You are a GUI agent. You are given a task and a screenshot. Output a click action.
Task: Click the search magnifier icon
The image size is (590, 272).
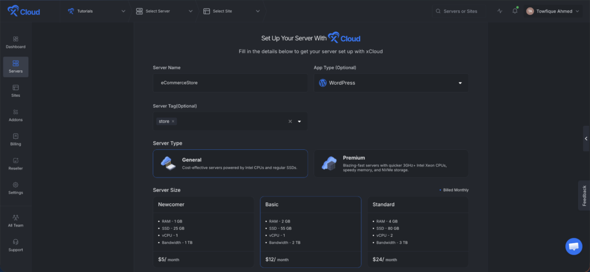pos(438,12)
